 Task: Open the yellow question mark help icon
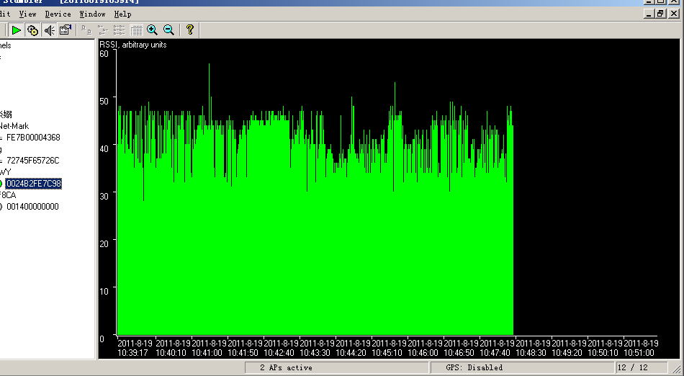(x=189, y=30)
